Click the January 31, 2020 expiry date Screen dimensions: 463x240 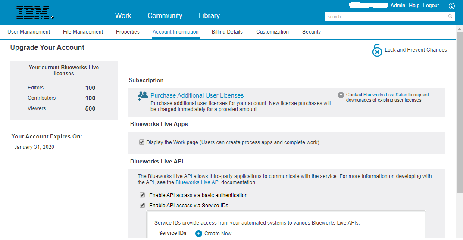[x=34, y=147]
